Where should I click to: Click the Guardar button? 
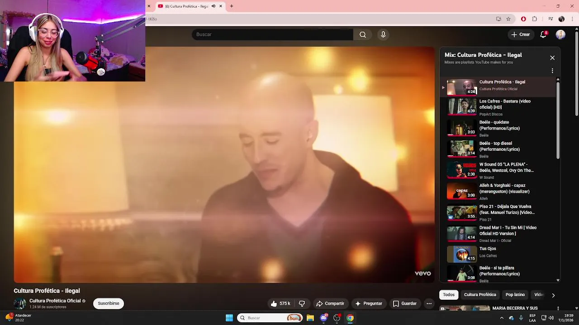[x=404, y=303]
